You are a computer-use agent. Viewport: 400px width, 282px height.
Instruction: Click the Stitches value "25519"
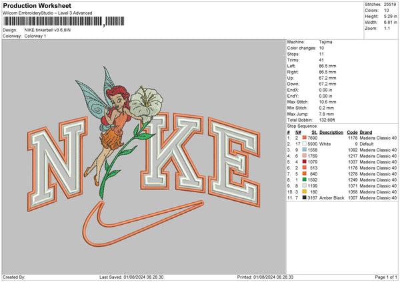coord(390,5)
